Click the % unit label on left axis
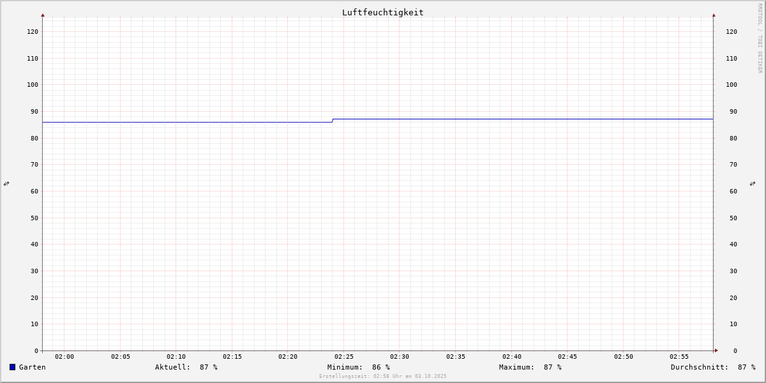This screenshot has width=766, height=383. pos(6,183)
